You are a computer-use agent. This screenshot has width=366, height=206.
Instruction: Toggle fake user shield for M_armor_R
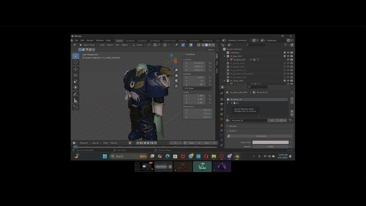point(278,120)
